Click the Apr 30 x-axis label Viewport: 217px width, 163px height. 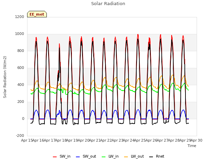tap(197, 140)
